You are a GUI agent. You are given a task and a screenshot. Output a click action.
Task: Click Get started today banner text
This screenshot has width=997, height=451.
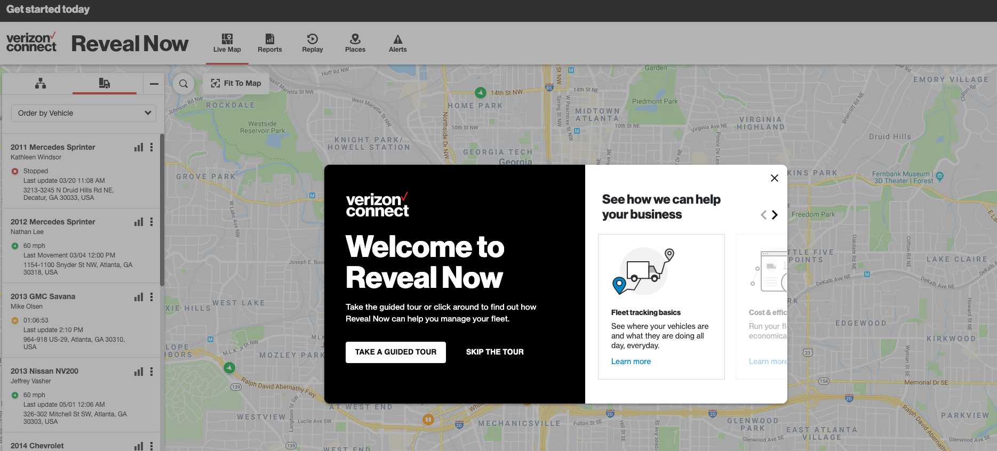pos(48,9)
